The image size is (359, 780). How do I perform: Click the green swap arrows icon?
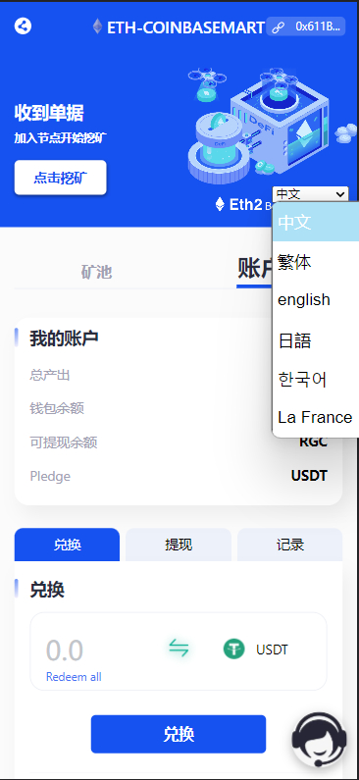[x=179, y=649]
